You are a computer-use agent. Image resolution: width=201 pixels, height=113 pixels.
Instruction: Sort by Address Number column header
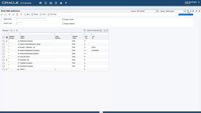(x=12, y=37)
